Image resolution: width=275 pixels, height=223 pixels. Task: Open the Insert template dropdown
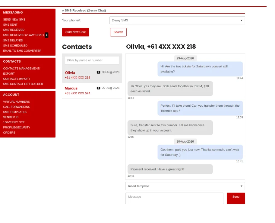(185, 186)
